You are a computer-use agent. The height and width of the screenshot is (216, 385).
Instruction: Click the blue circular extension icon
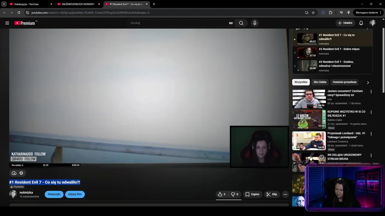[x=323, y=13]
